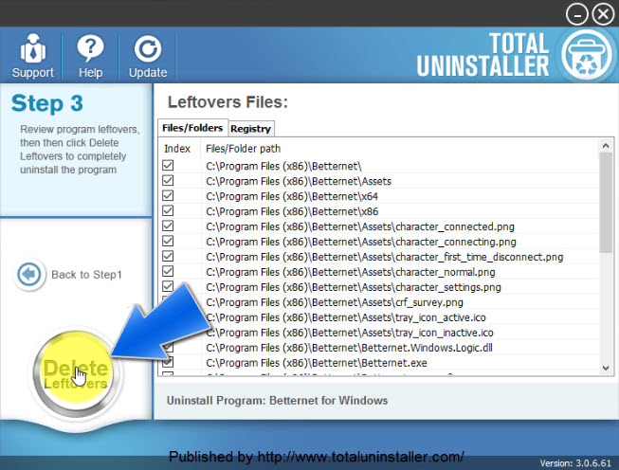Open the Support icon
This screenshot has height=470, width=619.
tap(33, 49)
